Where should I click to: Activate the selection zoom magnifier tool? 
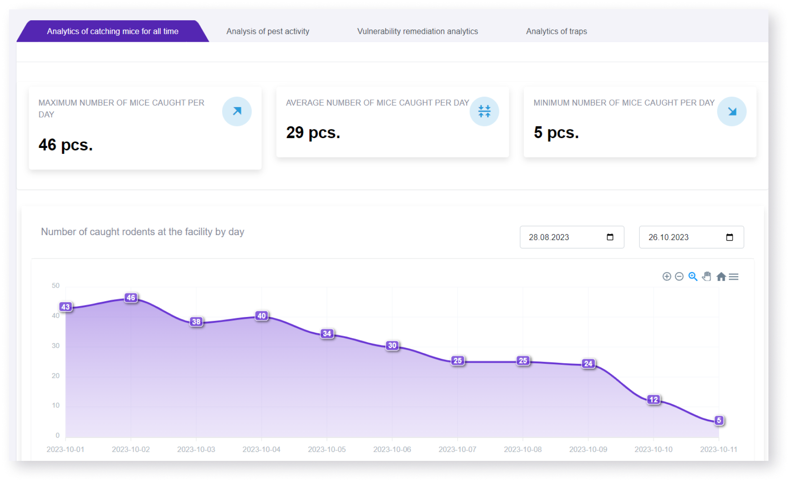(692, 277)
